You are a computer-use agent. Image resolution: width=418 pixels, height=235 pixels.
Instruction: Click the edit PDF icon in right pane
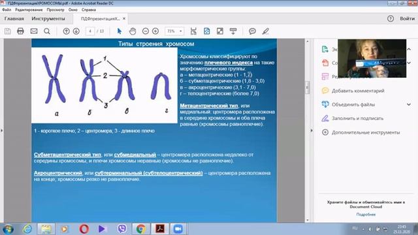325,77
